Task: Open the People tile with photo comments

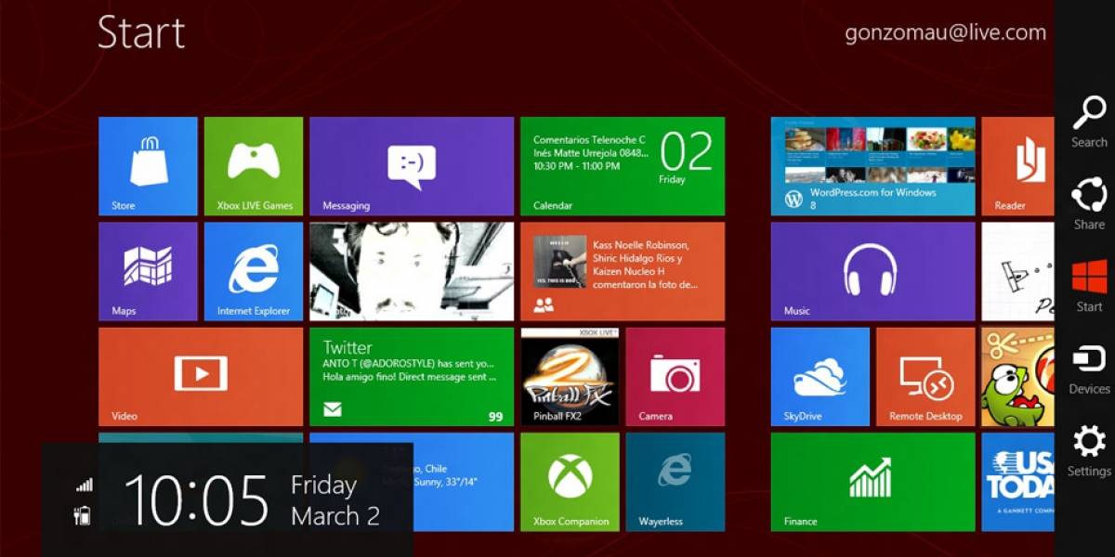Action: click(623, 272)
